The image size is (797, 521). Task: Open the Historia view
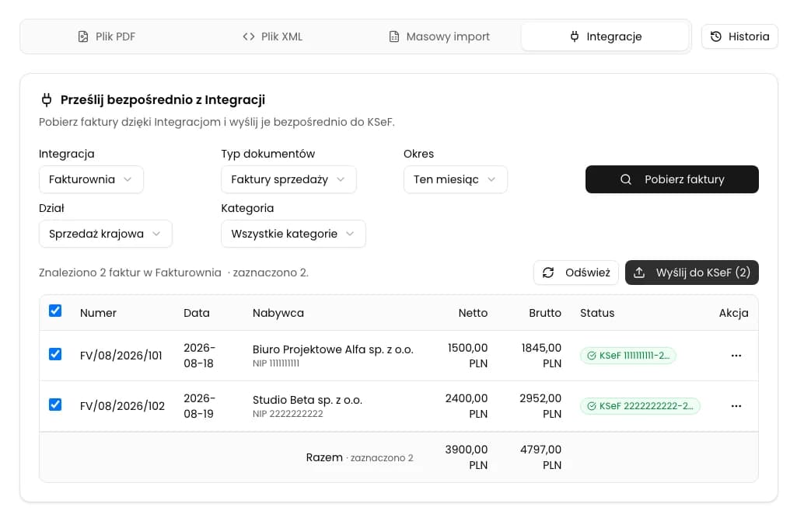click(x=739, y=36)
